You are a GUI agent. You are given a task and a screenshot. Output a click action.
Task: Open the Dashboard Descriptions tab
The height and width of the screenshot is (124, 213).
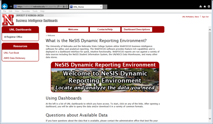(x=137, y=29)
